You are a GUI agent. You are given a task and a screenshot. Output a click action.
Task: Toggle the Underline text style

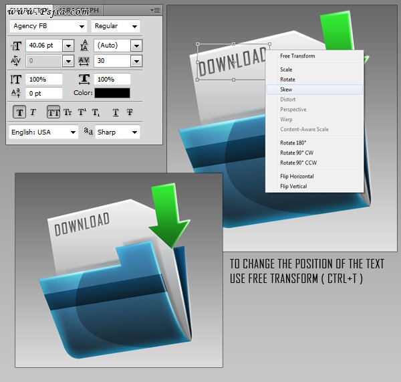[x=116, y=112]
